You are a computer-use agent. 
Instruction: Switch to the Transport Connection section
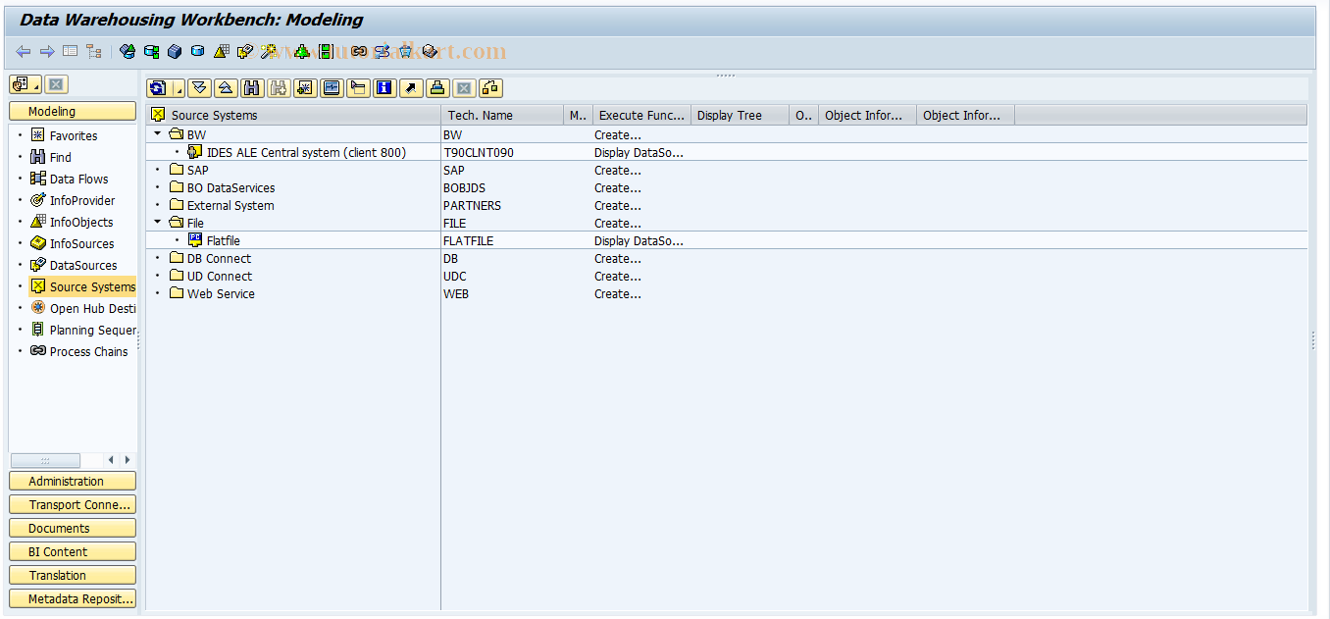73,504
